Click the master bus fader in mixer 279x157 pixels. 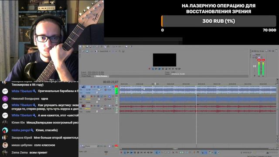point(255,66)
